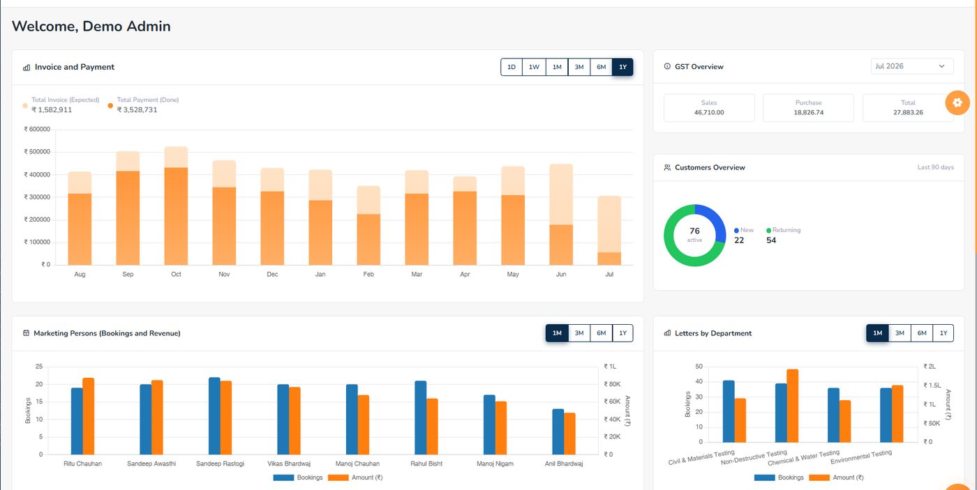Click Ritu Chauhan's blue bookings bar

pos(77,421)
